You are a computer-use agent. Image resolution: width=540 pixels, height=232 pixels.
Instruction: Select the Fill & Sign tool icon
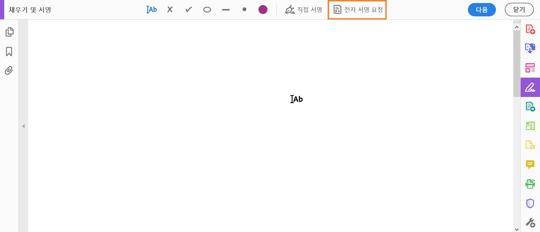pos(530,87)
